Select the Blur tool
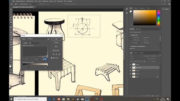This screenshot has height=101, width=180. [x=11, y=42]
